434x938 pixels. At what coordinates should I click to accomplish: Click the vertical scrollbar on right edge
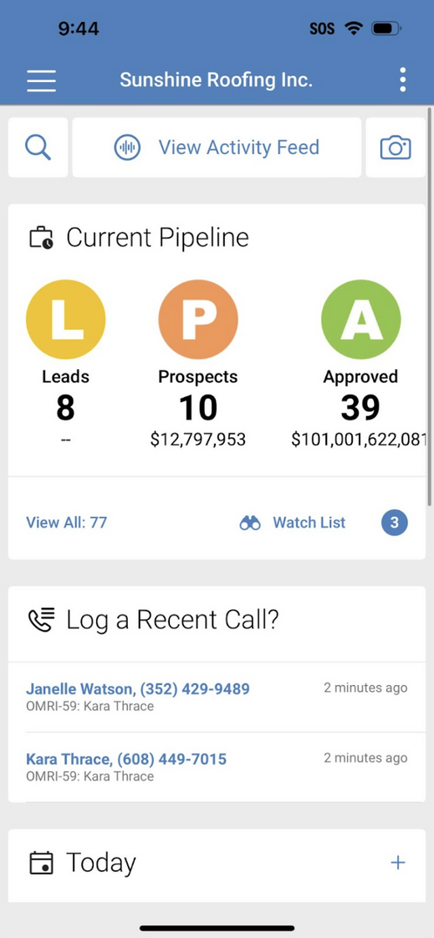pos(429,299)
